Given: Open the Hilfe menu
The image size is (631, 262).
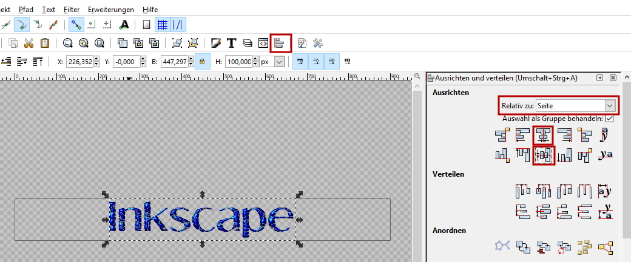Looking at the screenshot, I should coord(150,9).
